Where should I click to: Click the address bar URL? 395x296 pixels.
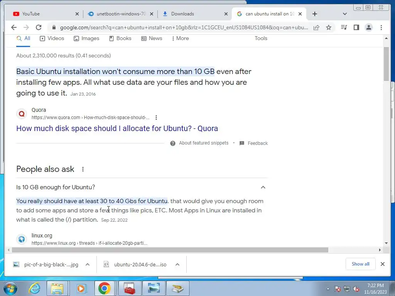tap(184, 27)
